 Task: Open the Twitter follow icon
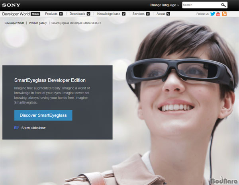click(x=213, y=14)
